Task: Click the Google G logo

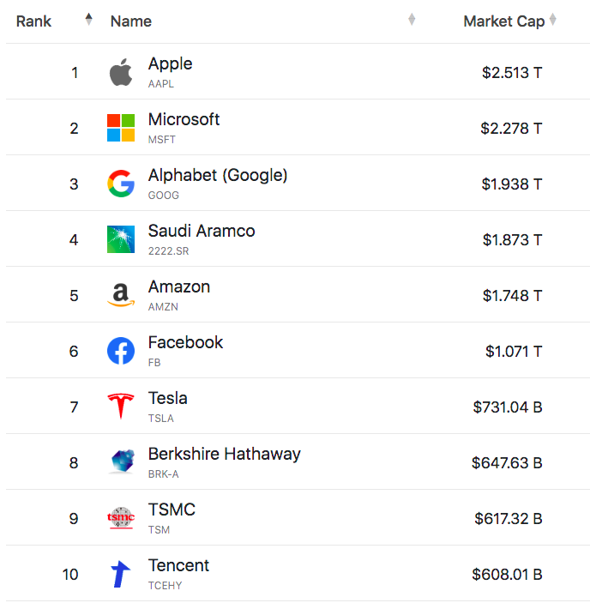Action: (121, 184)
